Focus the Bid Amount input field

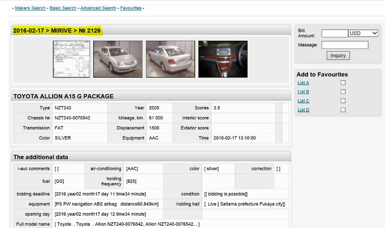(335, 33)
